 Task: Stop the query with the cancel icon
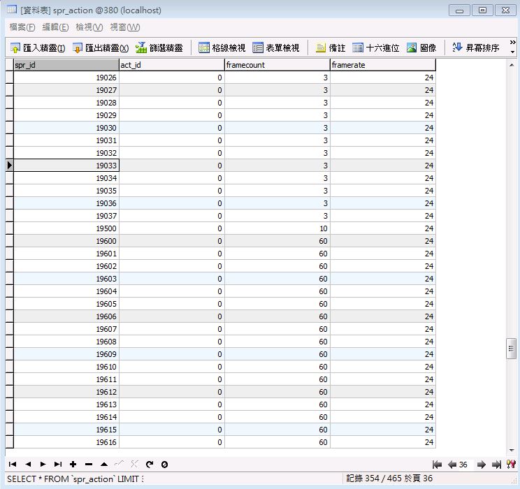click(164, 465)
